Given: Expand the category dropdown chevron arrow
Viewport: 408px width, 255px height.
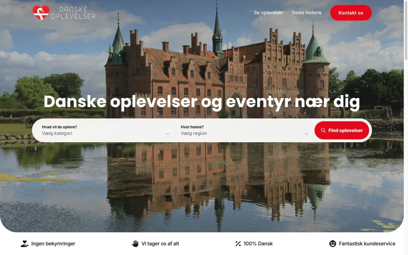Looking at the screenshot, I should pos(168,134).
